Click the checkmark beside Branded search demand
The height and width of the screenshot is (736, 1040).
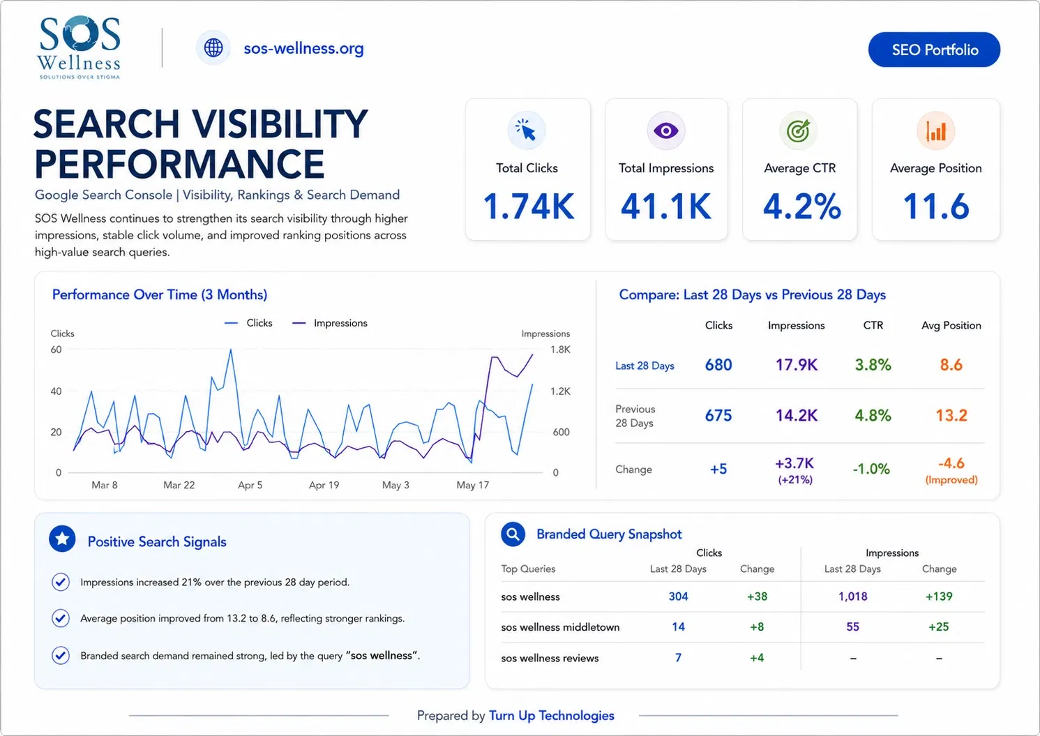(61, 655)
